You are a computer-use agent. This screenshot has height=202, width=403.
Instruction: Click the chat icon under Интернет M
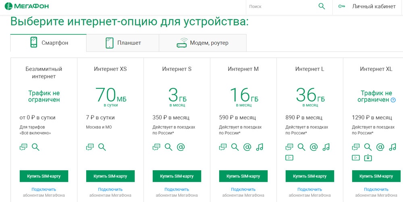pyautogui.click(x=223, y=147)
